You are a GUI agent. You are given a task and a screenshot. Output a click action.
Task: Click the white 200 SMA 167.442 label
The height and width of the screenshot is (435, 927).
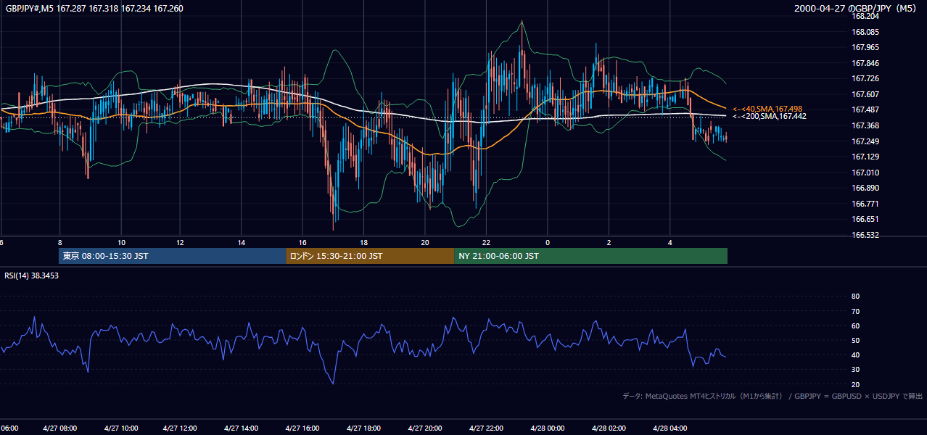(769, 116)
